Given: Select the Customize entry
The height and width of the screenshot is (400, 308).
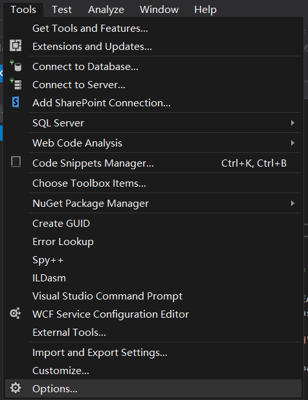Looking at the screenshot, I should coord(153,370).
